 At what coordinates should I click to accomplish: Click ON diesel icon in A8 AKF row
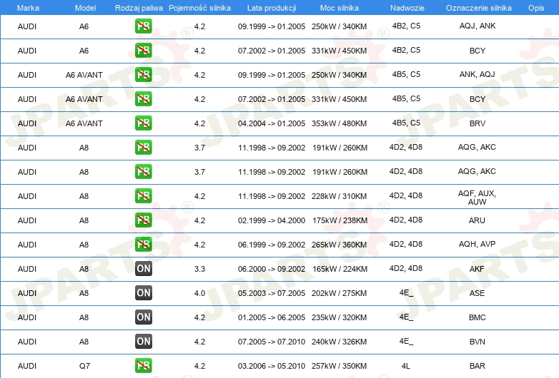click(143, 268)
